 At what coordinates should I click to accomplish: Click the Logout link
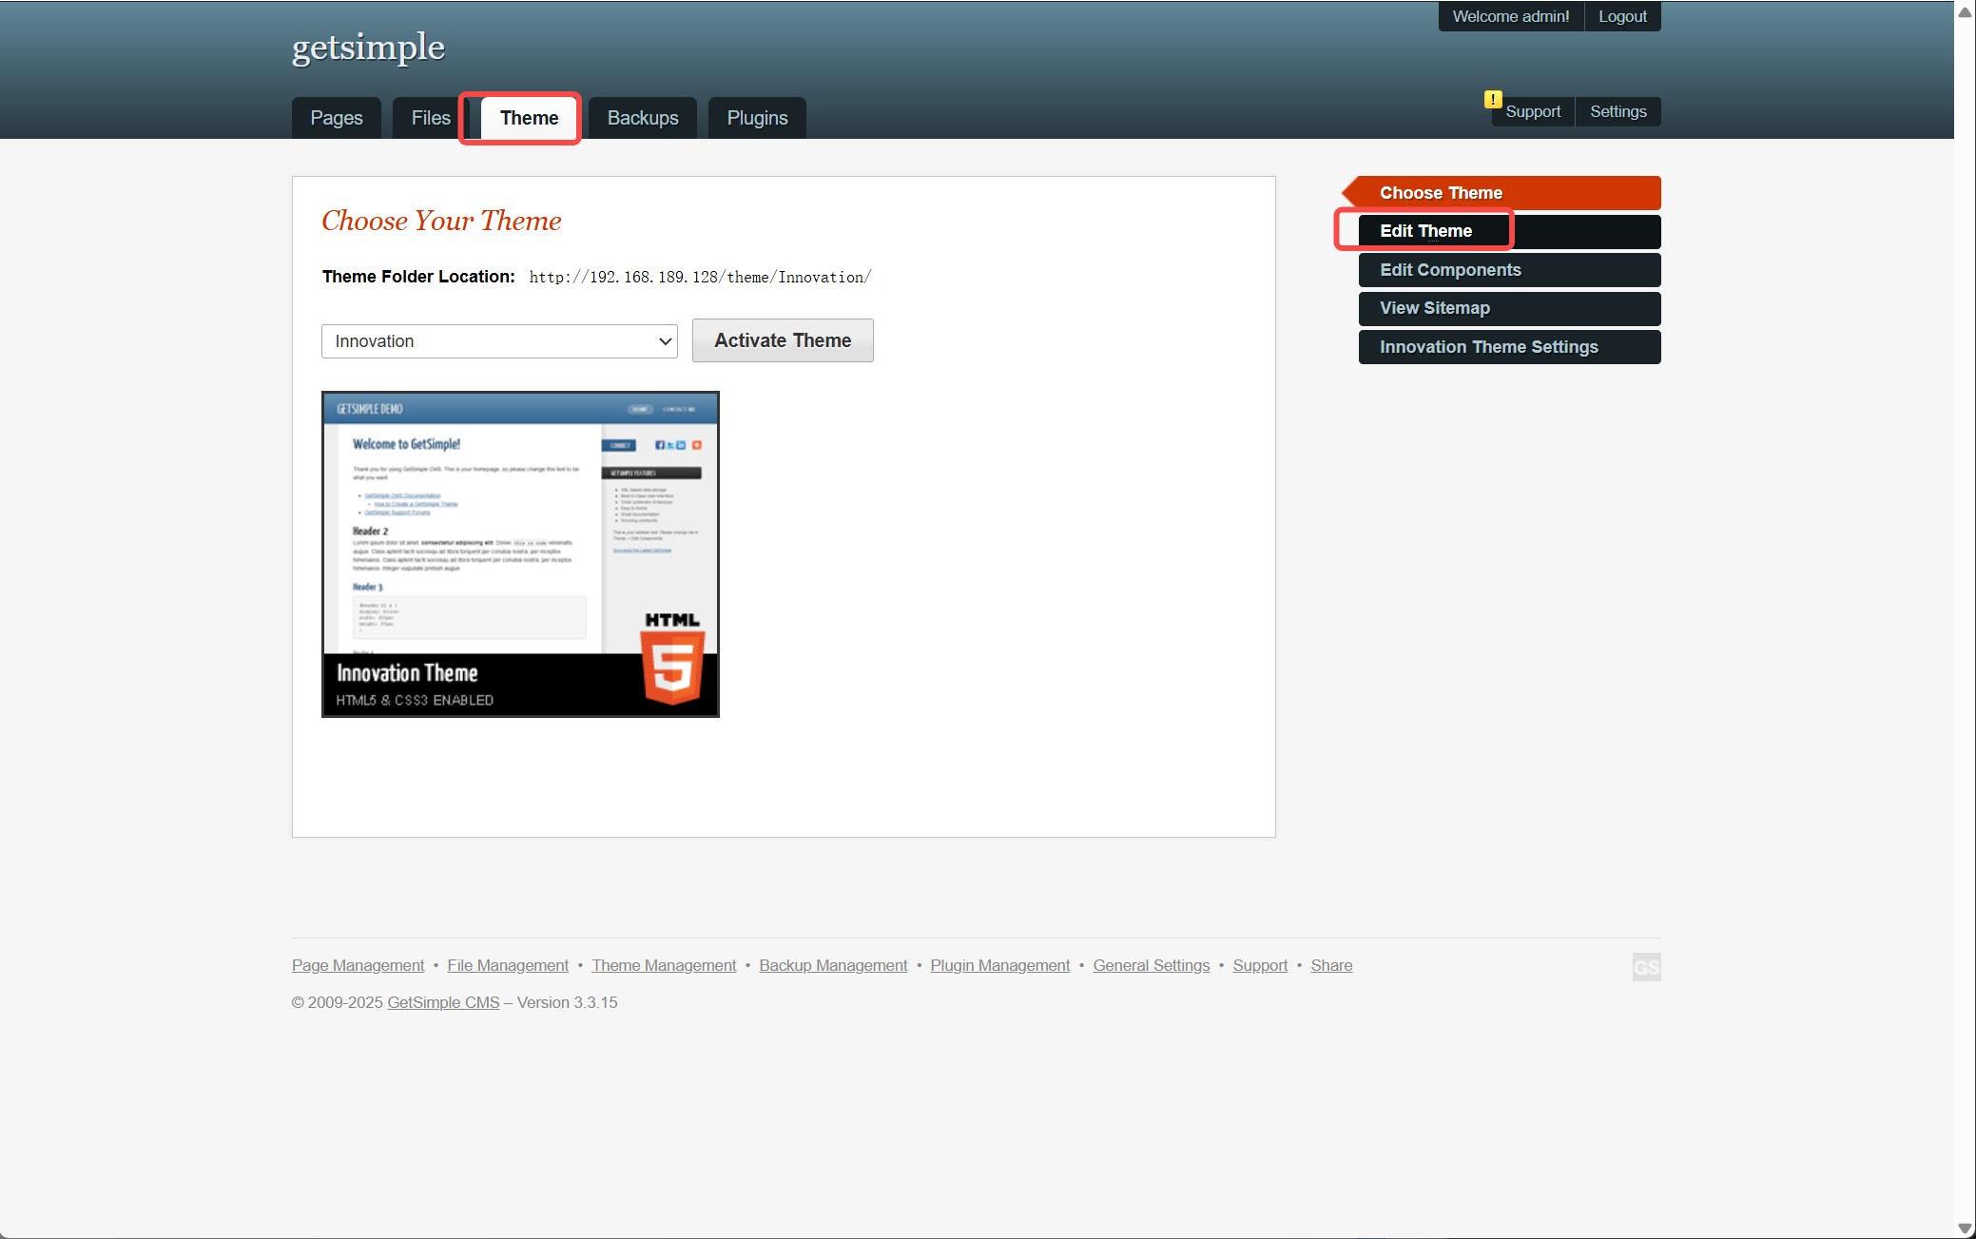pyautogui.click(x=1622, y=16)
